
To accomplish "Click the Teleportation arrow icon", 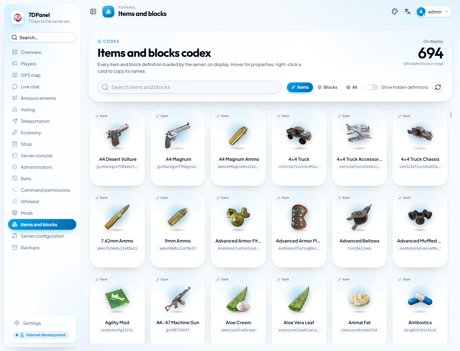I will [x=15, y=121].
